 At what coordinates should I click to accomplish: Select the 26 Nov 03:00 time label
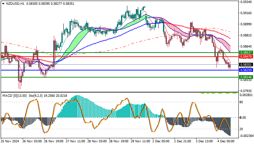[x=32, y=141]
